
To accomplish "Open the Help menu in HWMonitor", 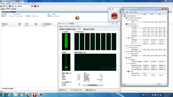I will coord(135,12).
